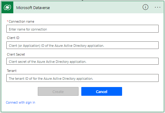Click the Client ID label
The image size is (165, 113).
click(13, 38)
